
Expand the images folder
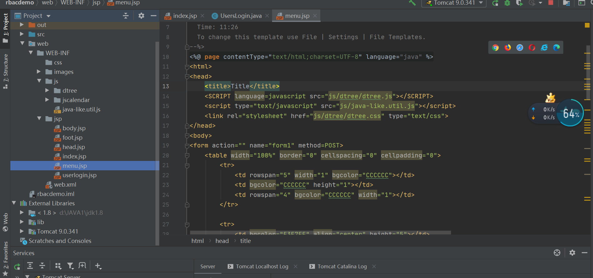pos(39,72)
